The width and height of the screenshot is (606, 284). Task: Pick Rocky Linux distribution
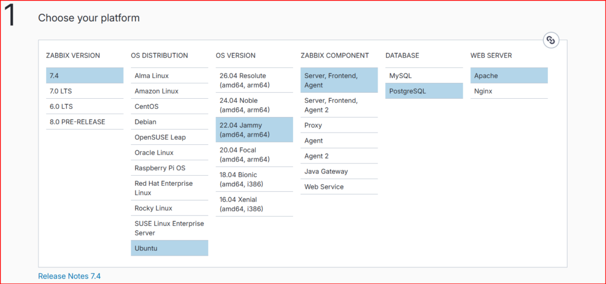pos(169,208)
